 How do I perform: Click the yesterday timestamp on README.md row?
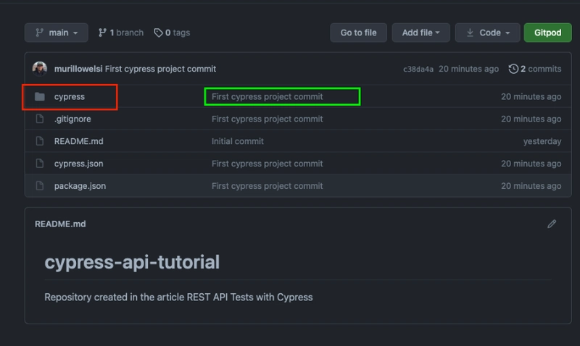point(542,141)
